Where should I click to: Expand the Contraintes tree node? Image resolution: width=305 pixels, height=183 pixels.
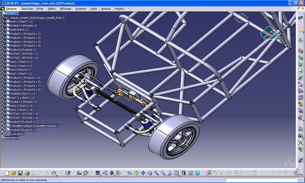(3, 134)
